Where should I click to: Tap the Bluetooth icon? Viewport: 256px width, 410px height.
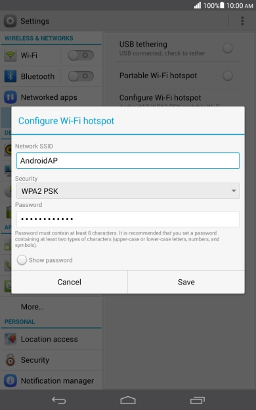(11, 76)
